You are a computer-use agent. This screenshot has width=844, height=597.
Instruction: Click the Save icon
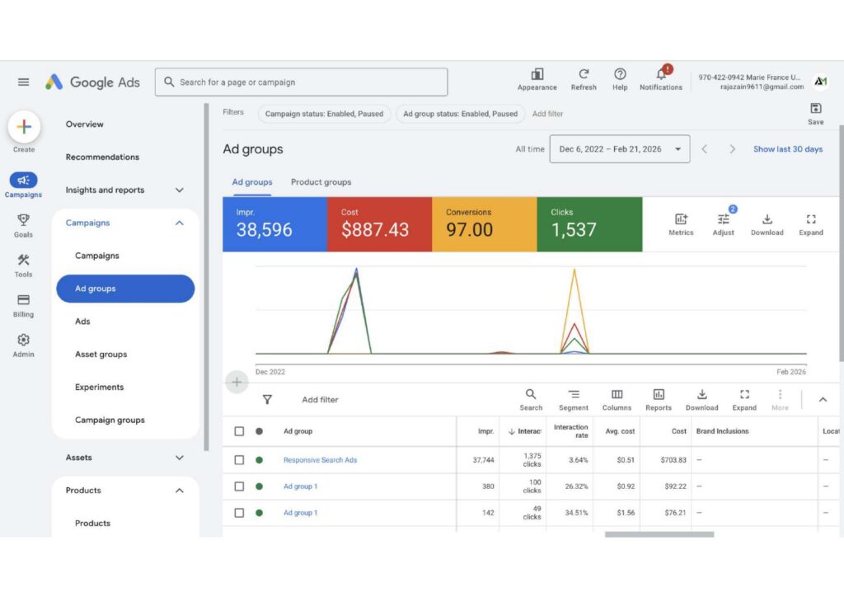click(x=815, y=108)
